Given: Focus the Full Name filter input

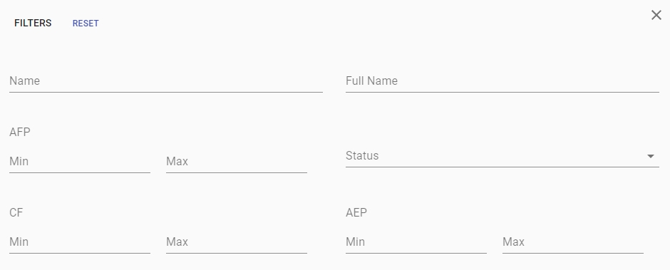Looking at the screenshot, I should [x=502, y=81].
